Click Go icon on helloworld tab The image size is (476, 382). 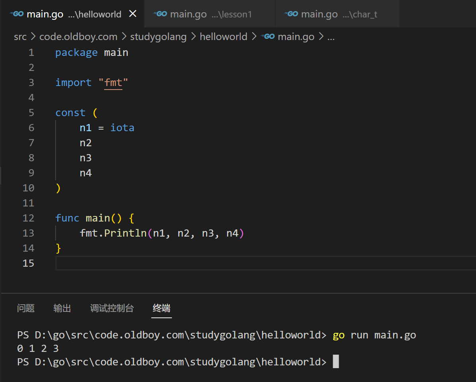pos(17,14)
